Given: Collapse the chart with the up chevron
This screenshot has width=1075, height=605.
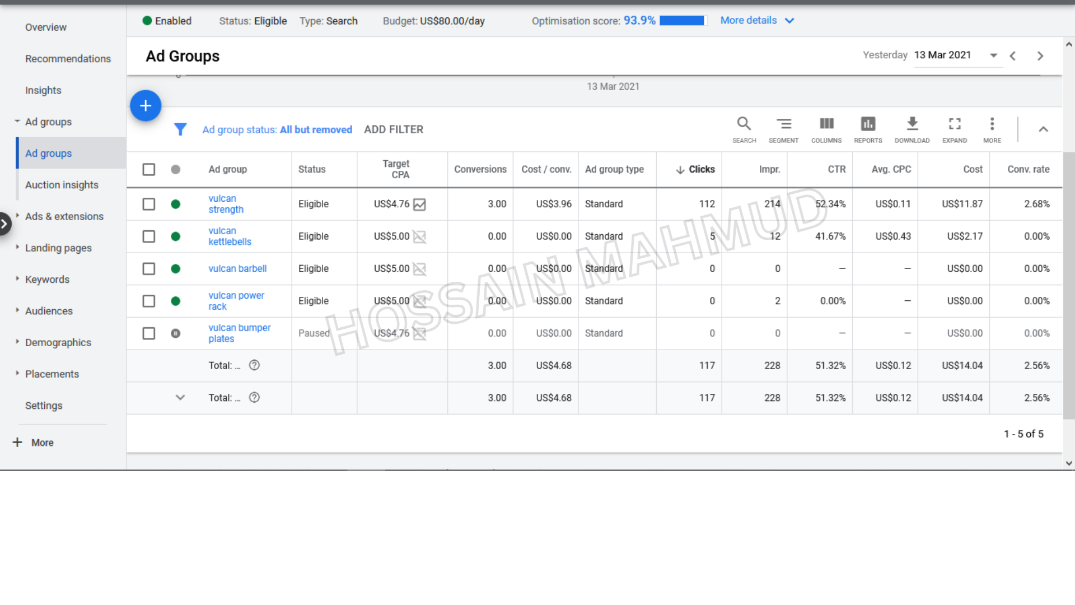Looking at the screenshot, I should click(1043, 129).
